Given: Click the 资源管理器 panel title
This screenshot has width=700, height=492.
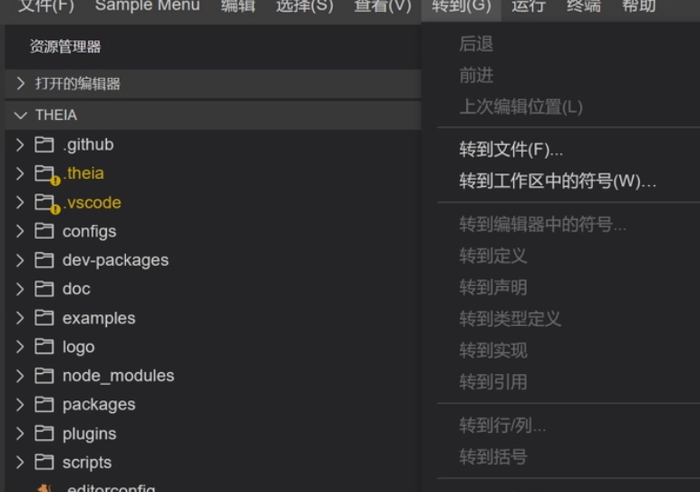Looking at the screenshot, I should pyautogui.click(x=65, y=47).
